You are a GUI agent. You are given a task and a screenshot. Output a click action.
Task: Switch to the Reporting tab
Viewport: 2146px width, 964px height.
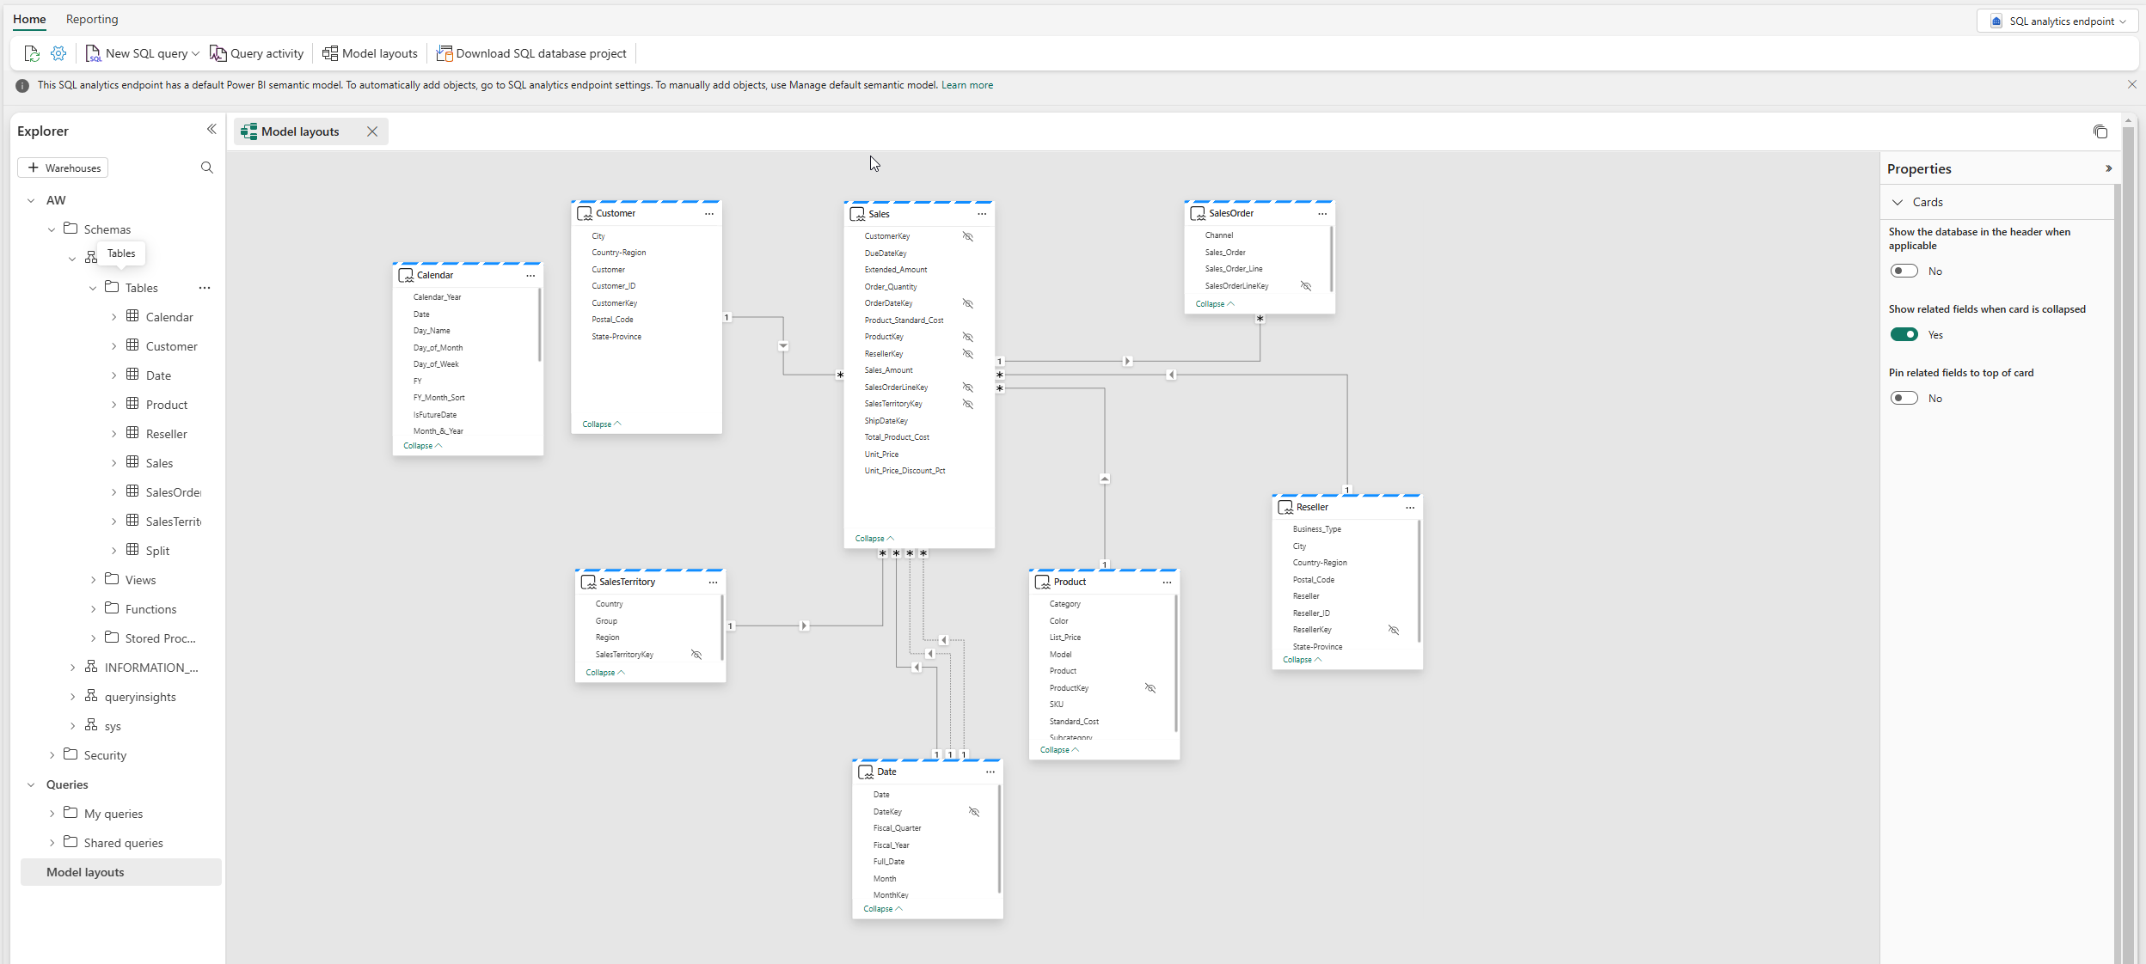tap(92, 19)
